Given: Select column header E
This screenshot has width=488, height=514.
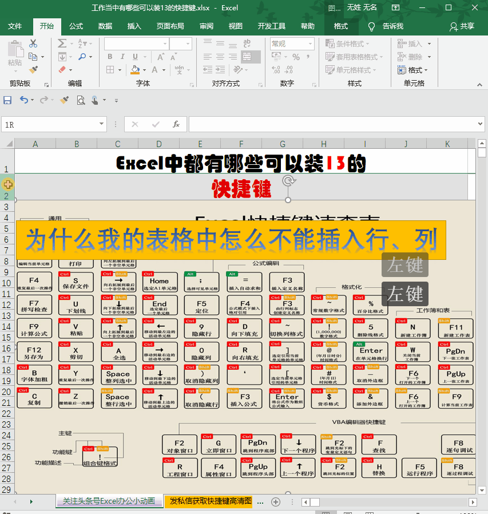Looking at the screenshot, I should coord(200,144).
